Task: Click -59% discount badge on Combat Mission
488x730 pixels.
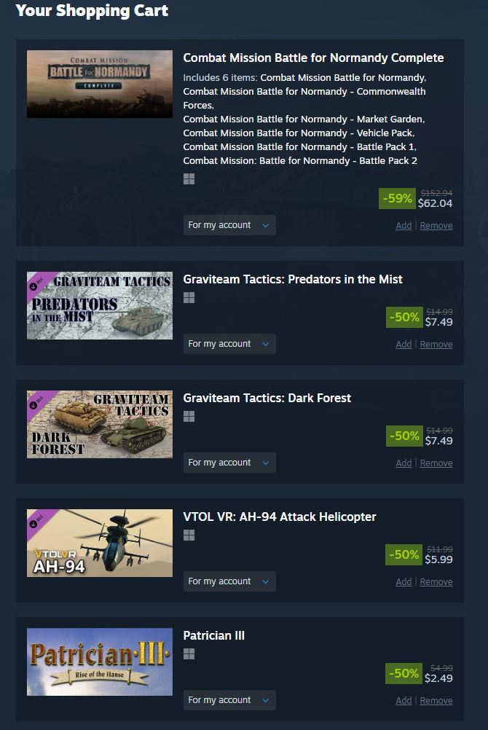Action: [x=397, y=198]
